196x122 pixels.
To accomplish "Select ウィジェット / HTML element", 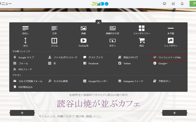I will click(167, 57).
